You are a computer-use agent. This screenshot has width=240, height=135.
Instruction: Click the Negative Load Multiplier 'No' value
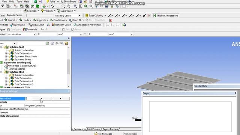[x=47, y=109]
